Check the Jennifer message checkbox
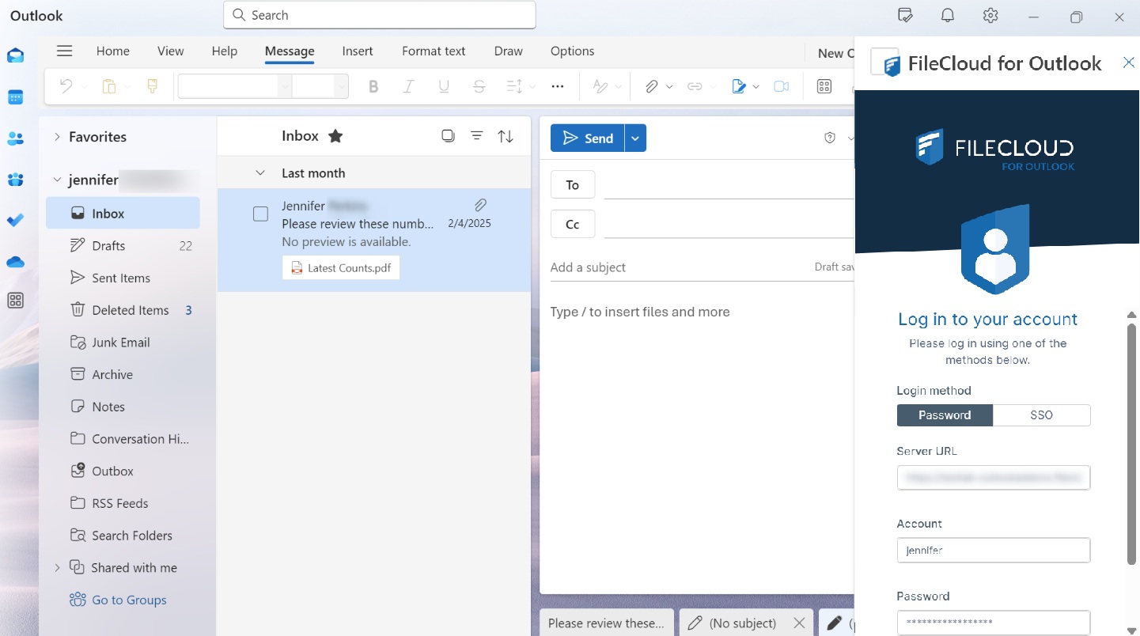This screenshot has width=1140, height=636. [x=260, y=214]
